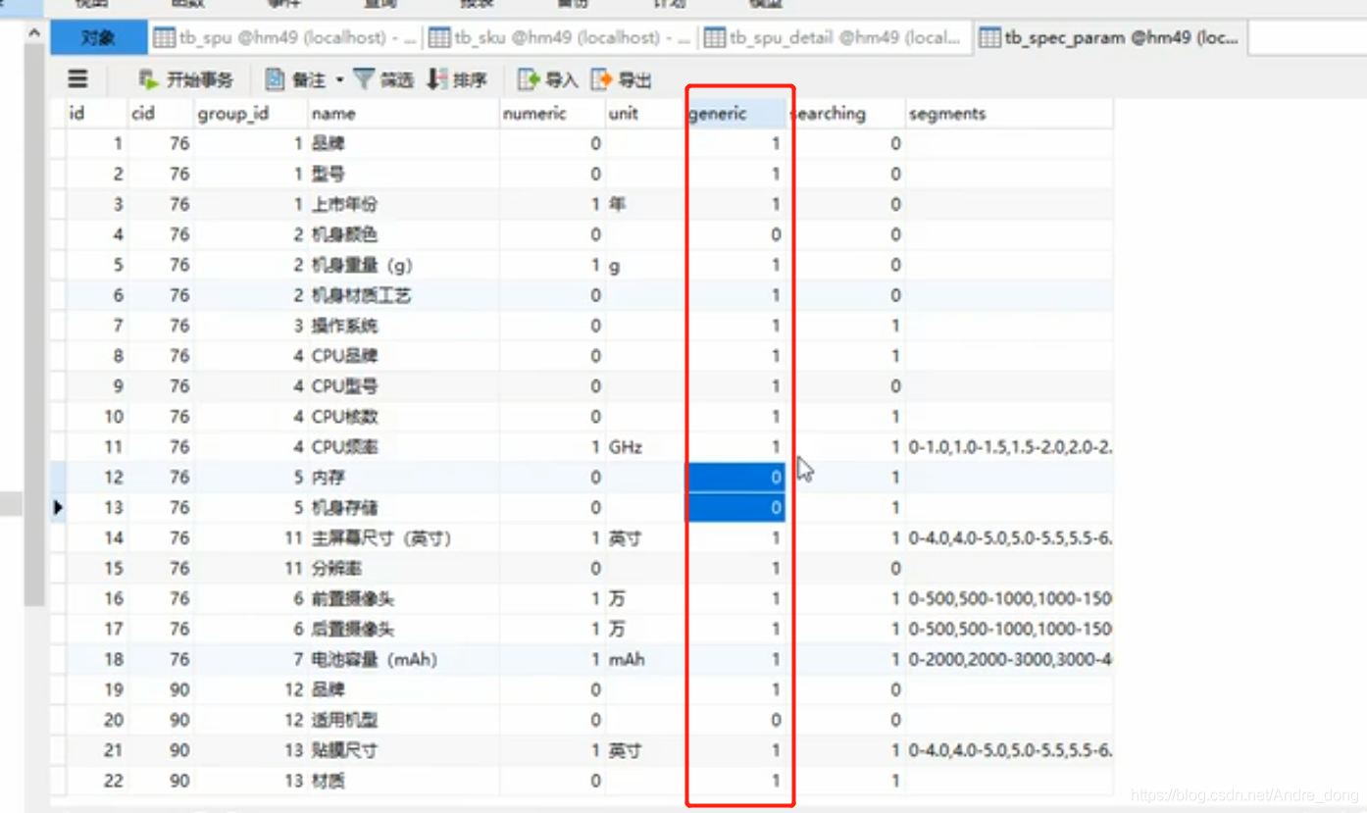Switch to the tb_spu_detail @hm49 tab
The height and width of the screenshot is (813, 1367).
835,38
